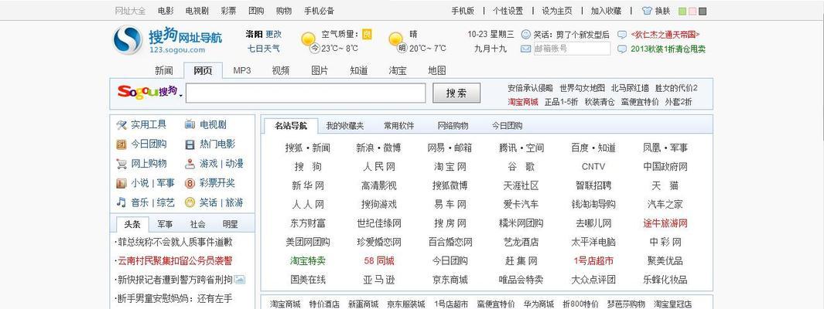Image resolution: width=824 pixels, height=309 pixels.
Task: Click the 搜索 search button
Action: coord(456,93)
